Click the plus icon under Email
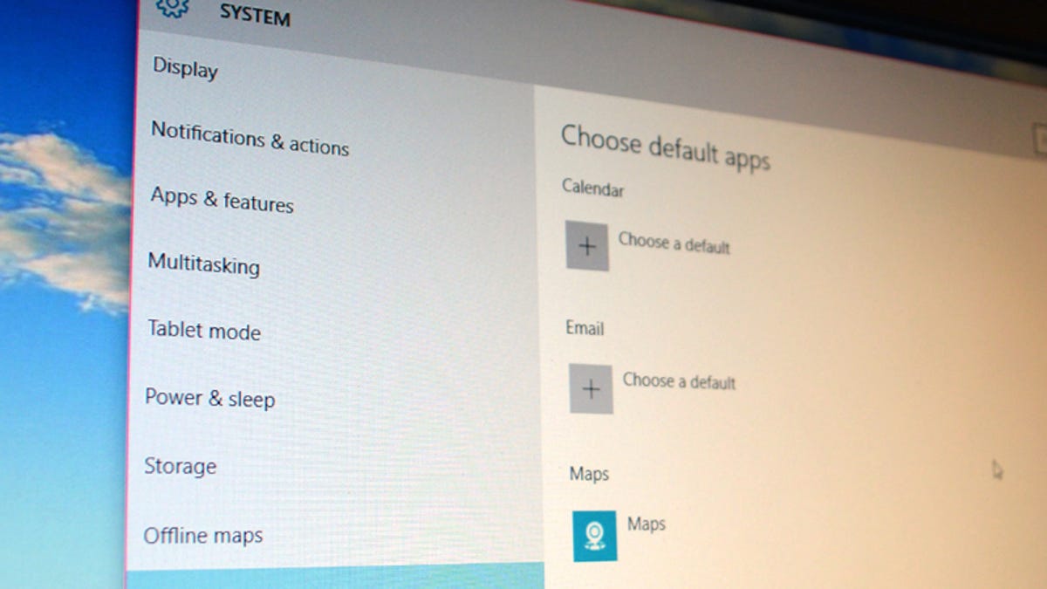 click(591, 388)
